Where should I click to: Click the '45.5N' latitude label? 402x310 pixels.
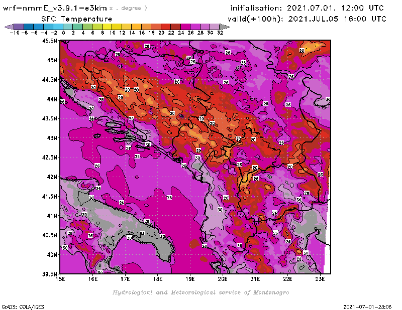click(50, 41)
